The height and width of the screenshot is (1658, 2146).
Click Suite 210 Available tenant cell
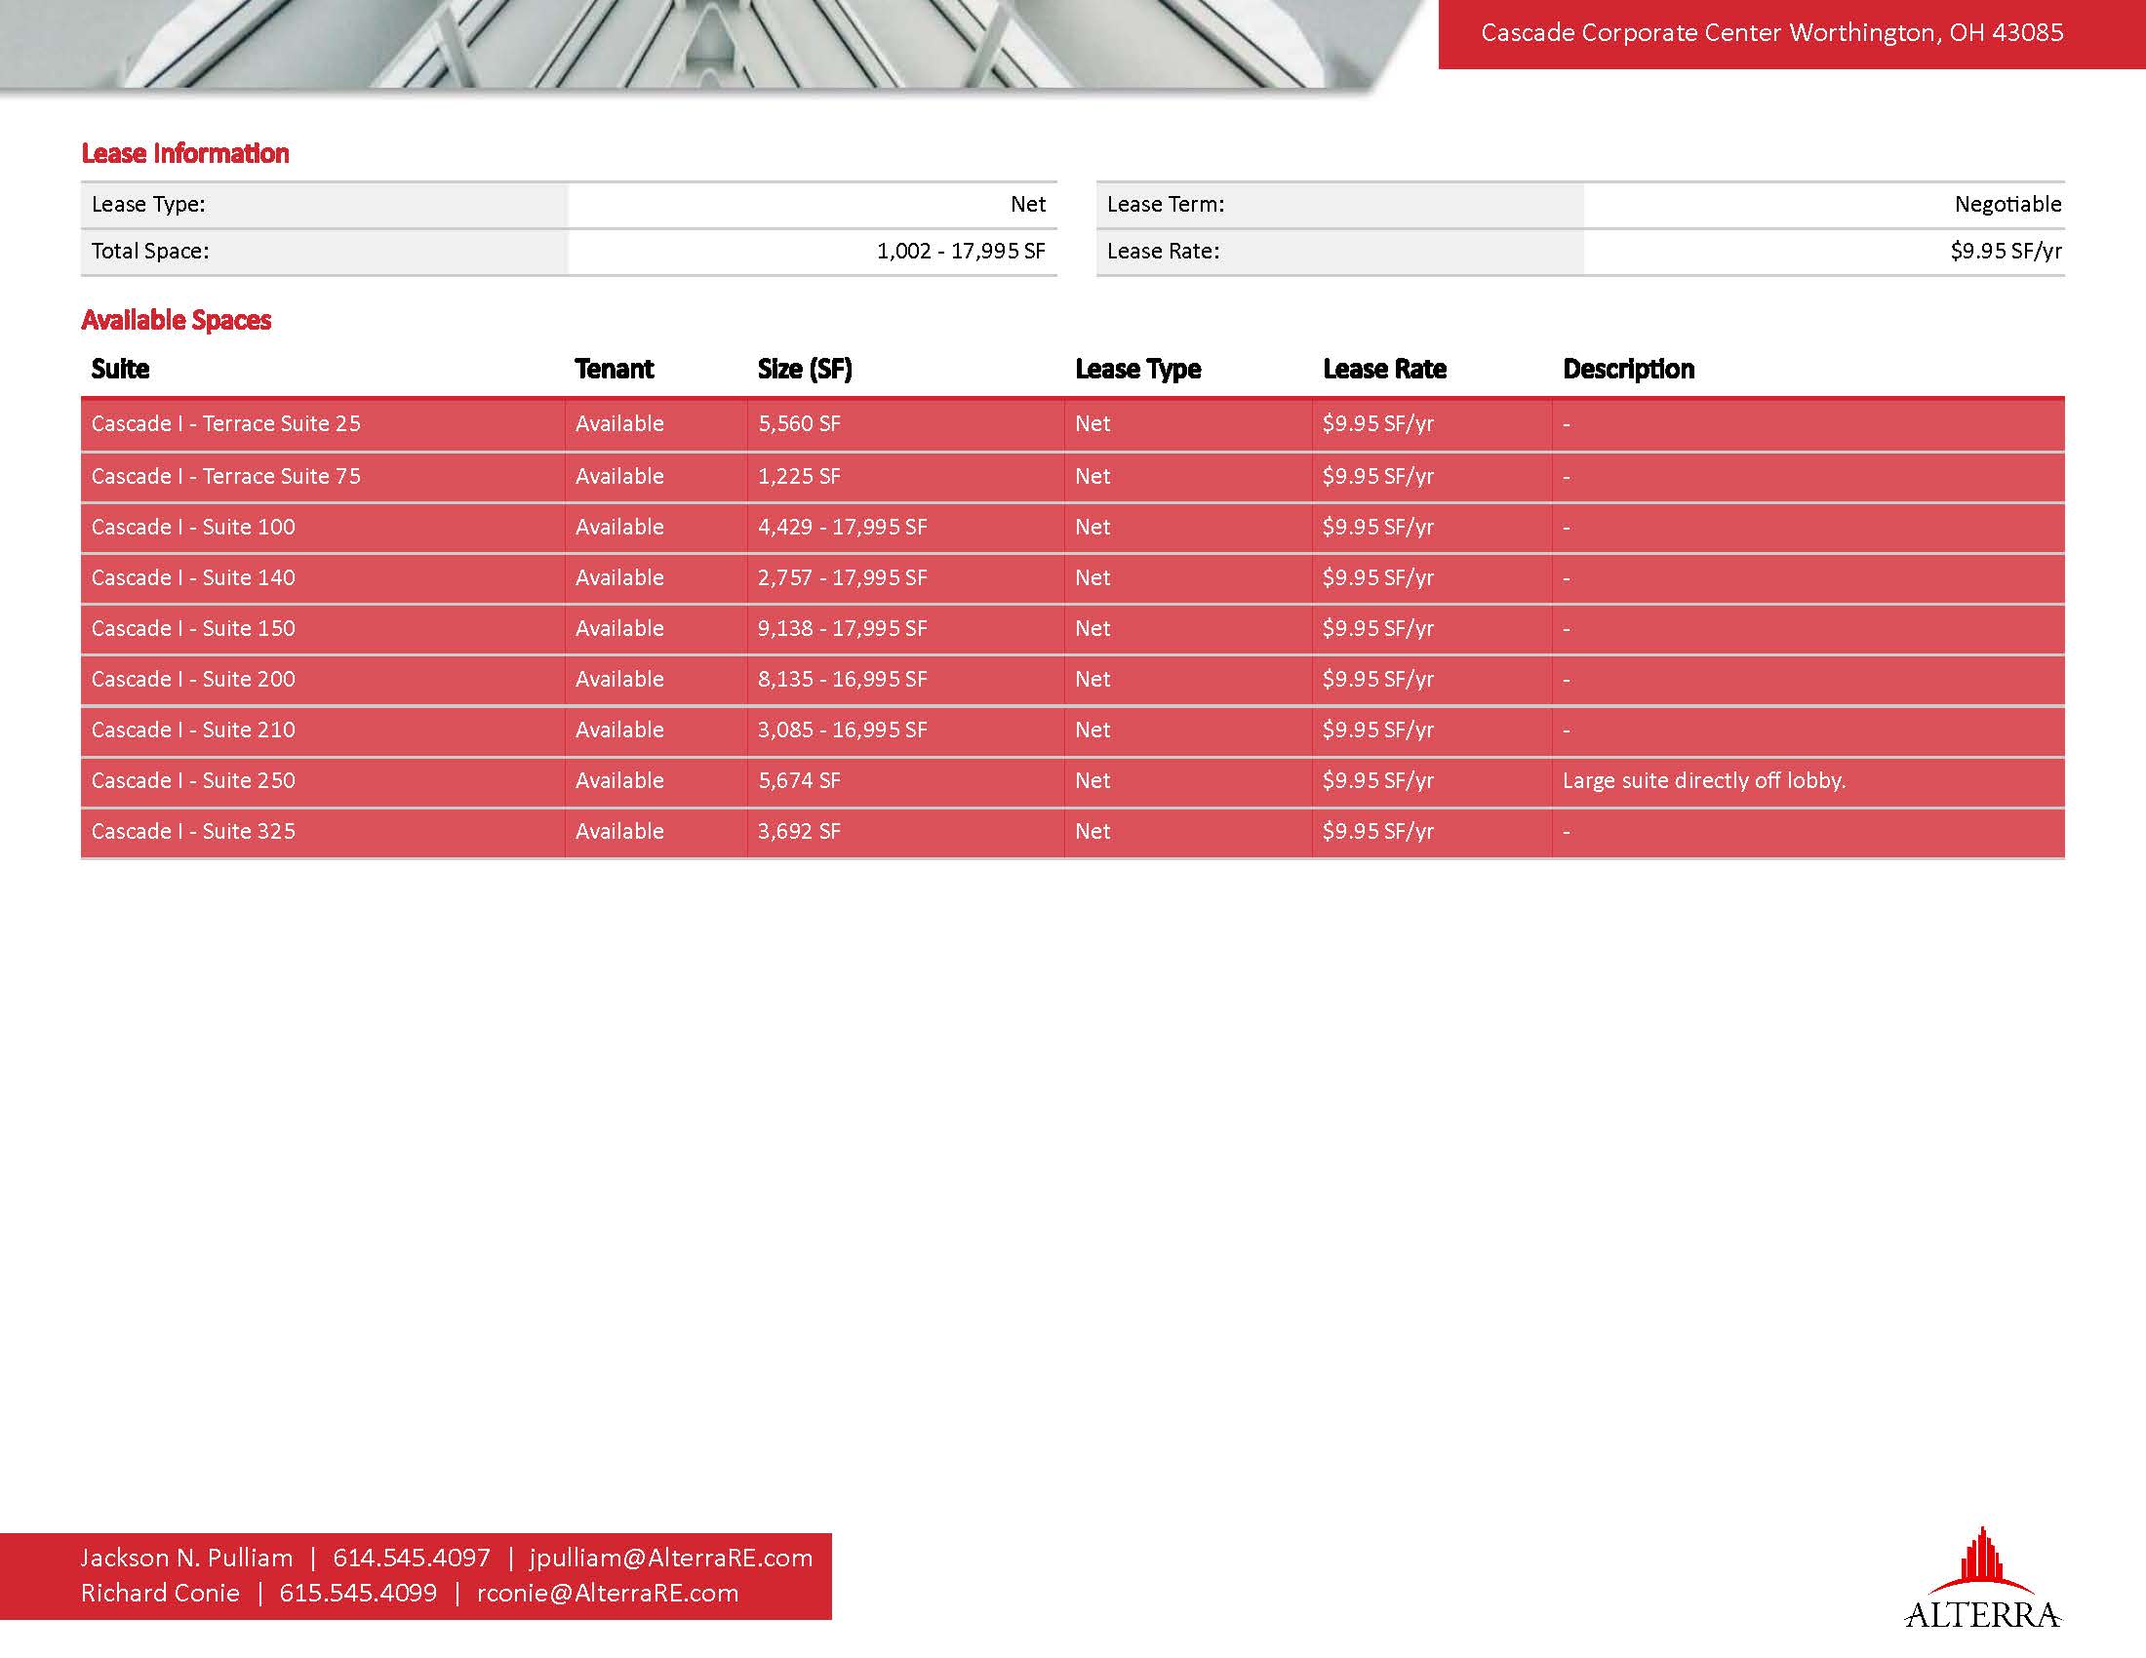pos(619,730)
